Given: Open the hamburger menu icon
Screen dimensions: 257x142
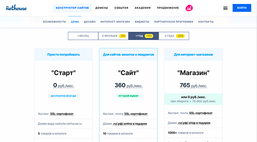Looking at the screenshot, I should tap(225, 8).
